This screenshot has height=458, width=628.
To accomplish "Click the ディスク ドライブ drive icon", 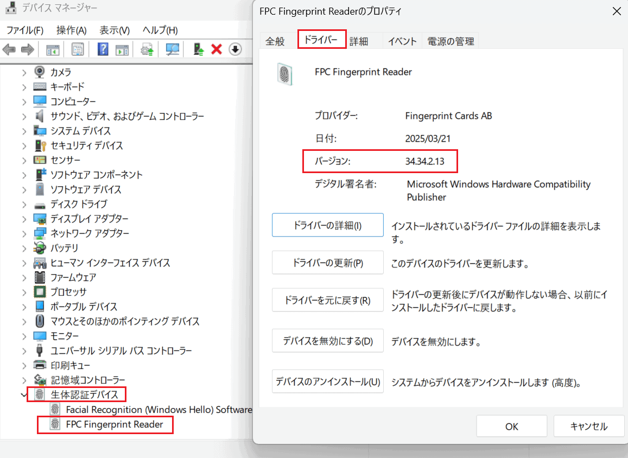I will pos(40,206).
